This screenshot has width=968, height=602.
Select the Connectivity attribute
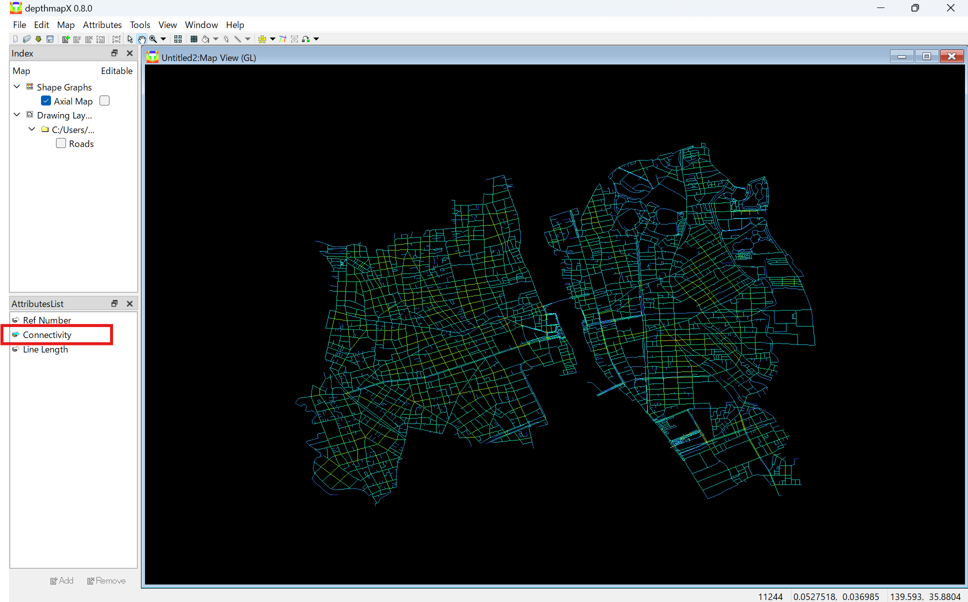click(x=47, y=334)
